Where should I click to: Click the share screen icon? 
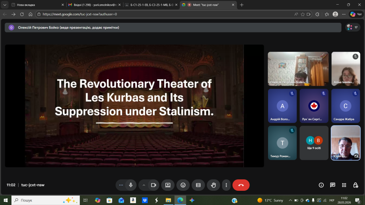pos(168,185)
